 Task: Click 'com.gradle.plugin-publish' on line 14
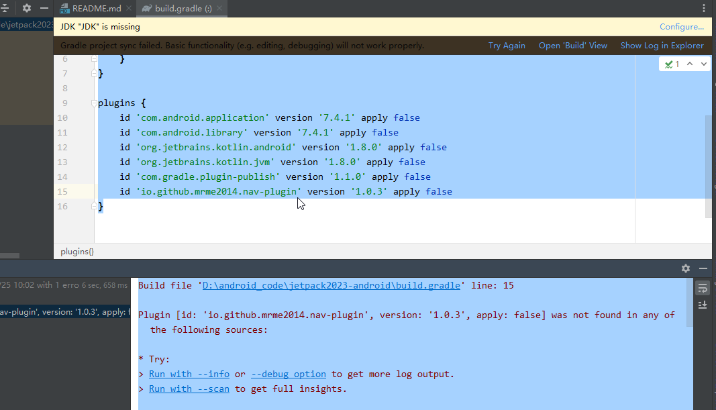coord(208,176)
